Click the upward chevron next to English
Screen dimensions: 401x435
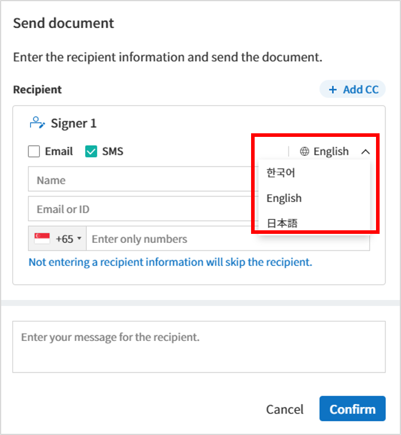(365, 152)
